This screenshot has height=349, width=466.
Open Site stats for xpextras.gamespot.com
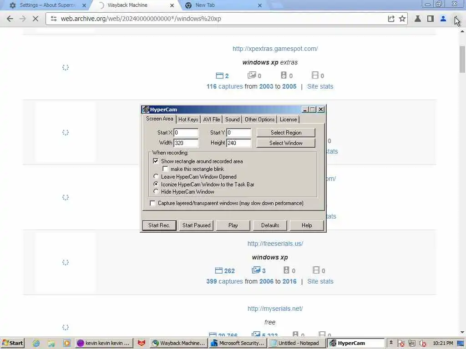pos(320,86)
